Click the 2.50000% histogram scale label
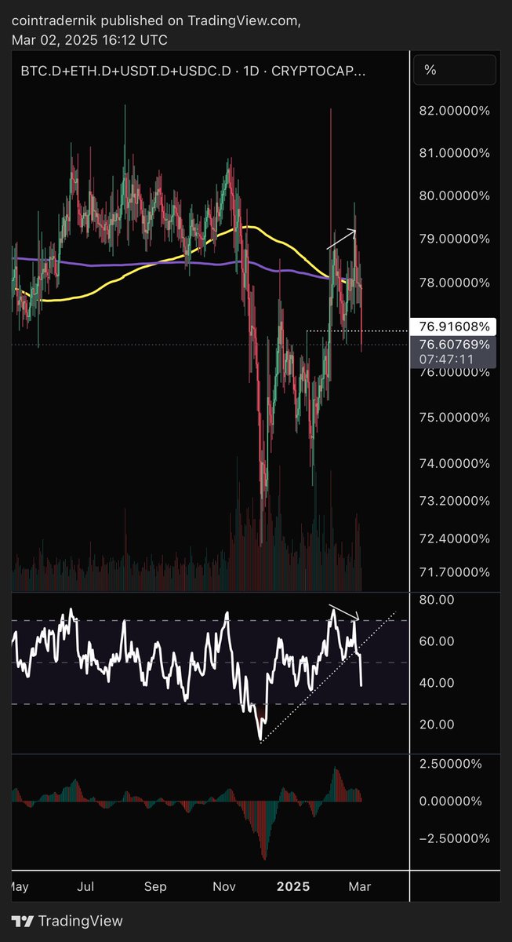 coord(451,764)
